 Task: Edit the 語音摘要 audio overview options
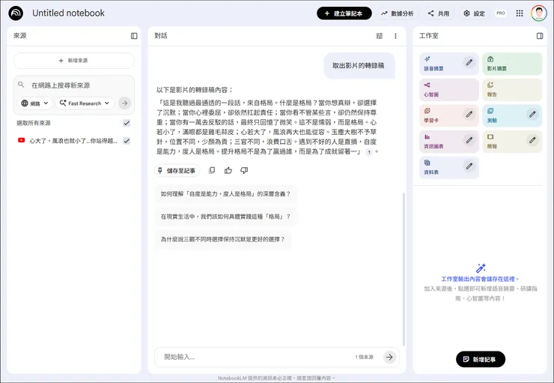[x=469, y=63]
